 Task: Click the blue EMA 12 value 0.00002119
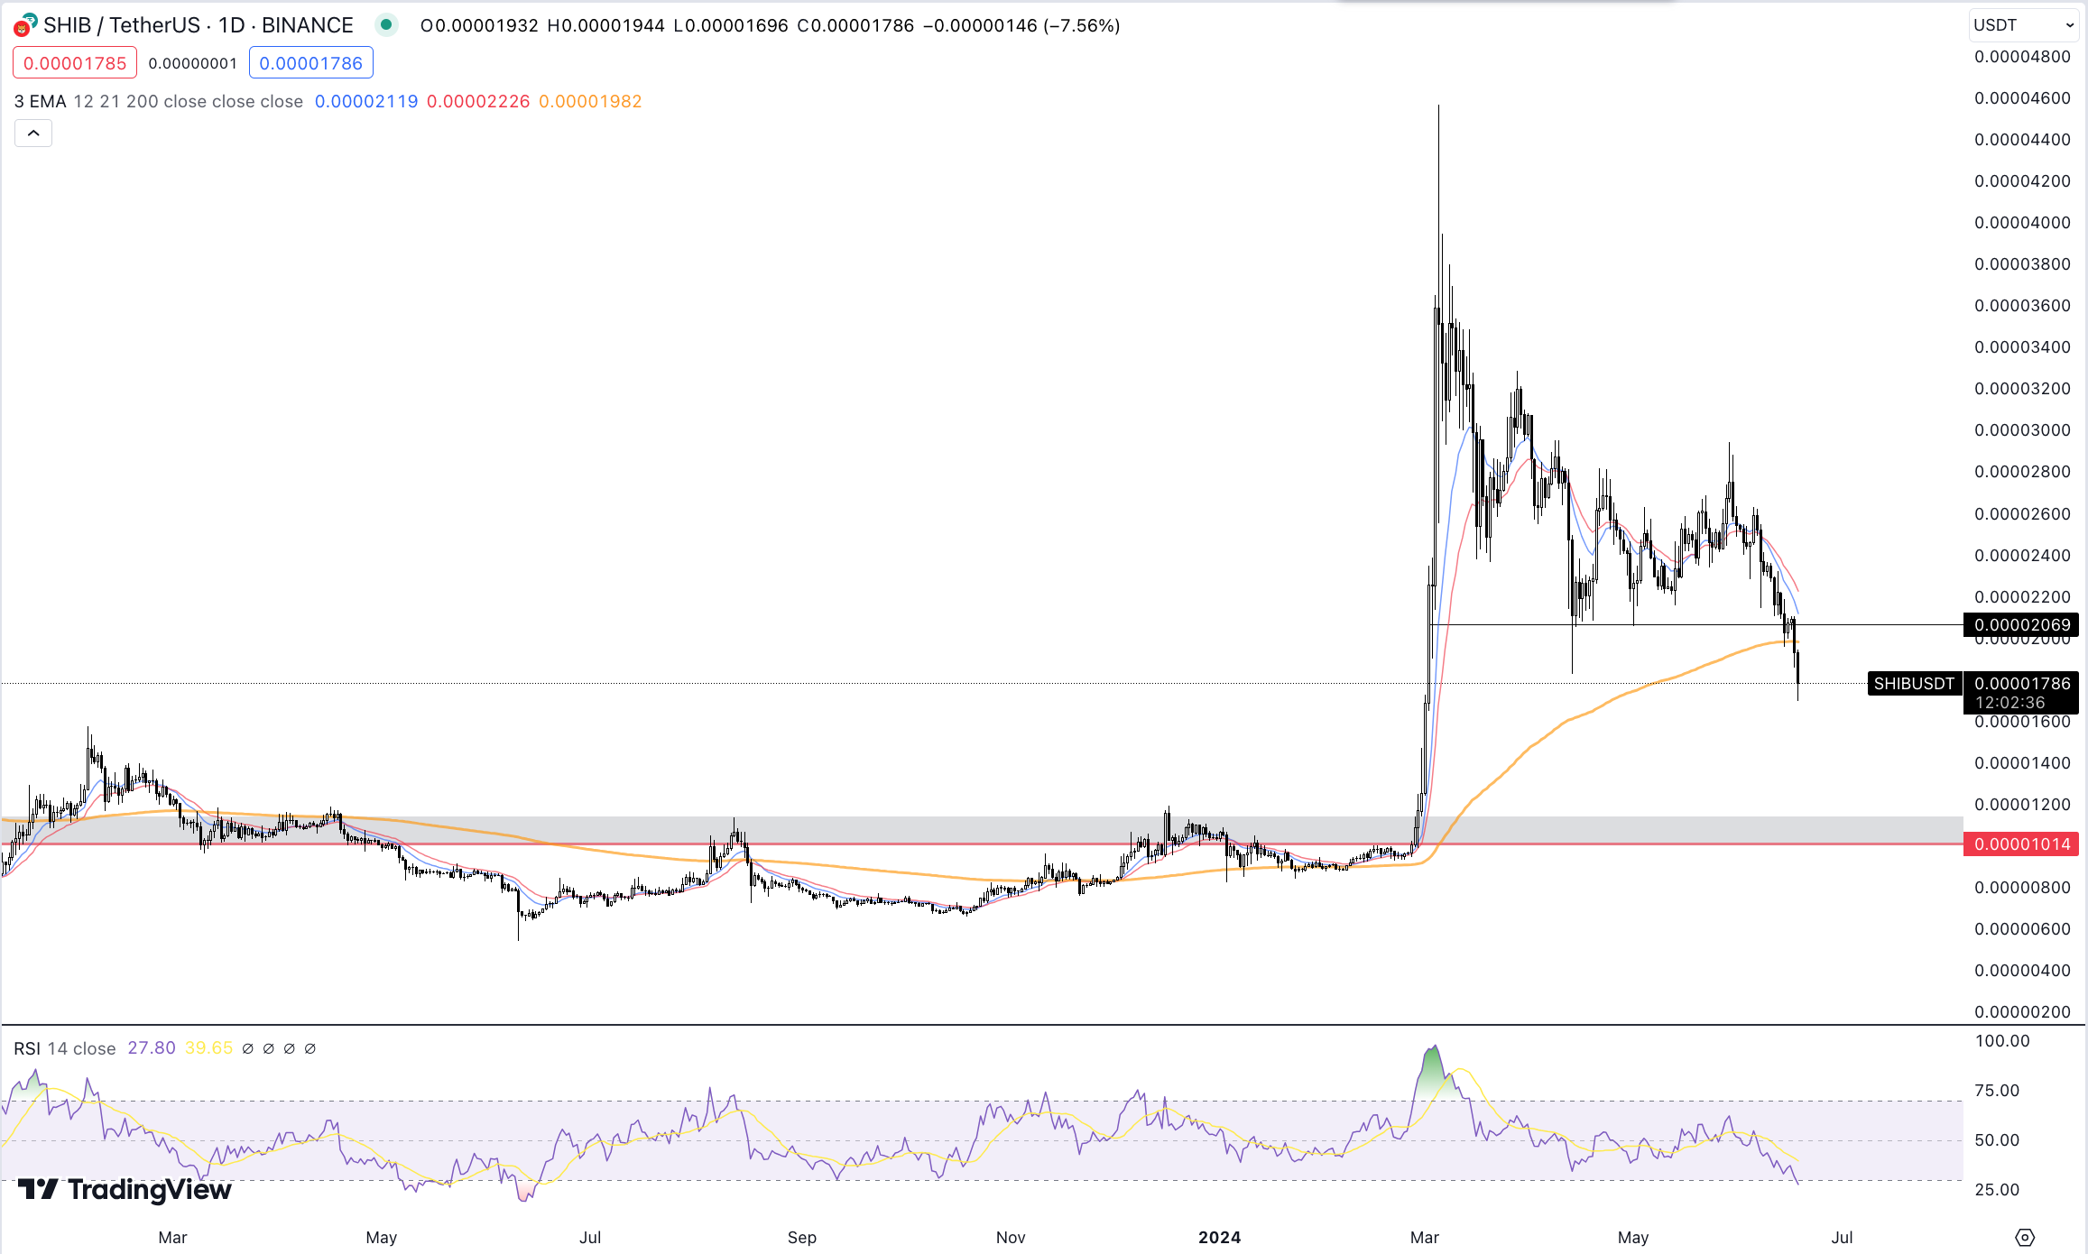(365, 101)
